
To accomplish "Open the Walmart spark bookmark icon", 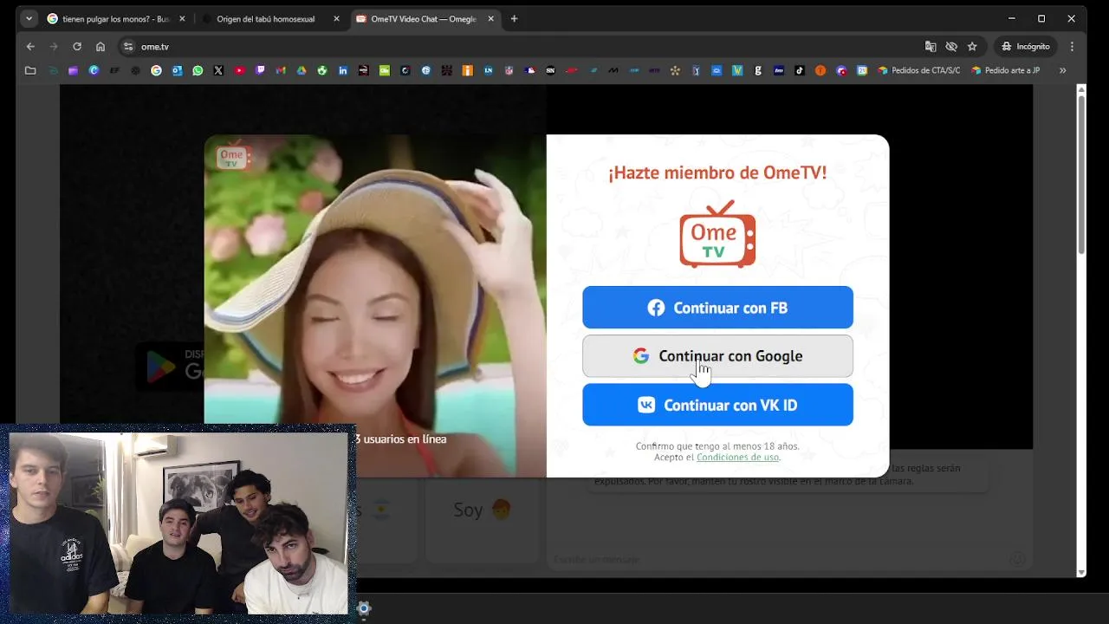I will pyautogui.click(x=675, y=70).
